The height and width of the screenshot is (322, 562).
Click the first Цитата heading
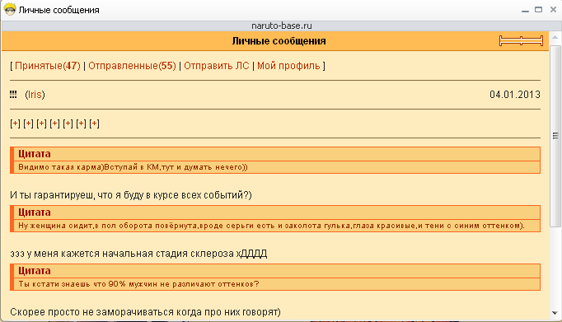click(x=35, y=154)
